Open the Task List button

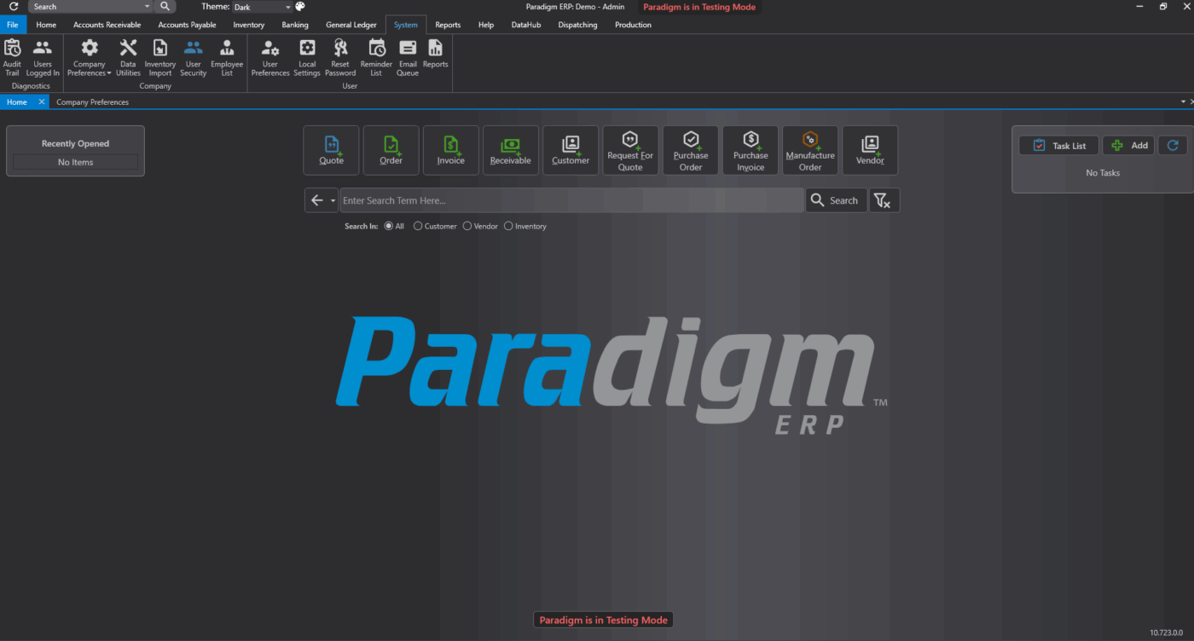click(1058, 146)
